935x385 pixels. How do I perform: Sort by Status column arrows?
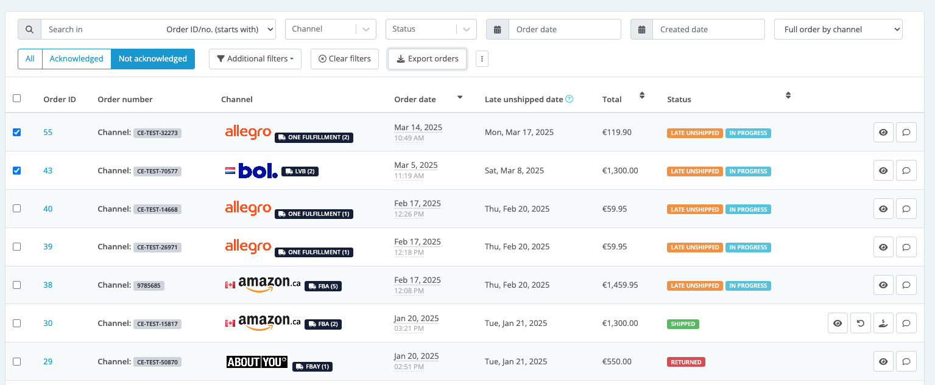788,95
